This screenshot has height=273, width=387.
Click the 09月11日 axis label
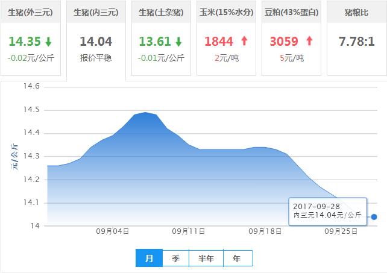[189, 231]
